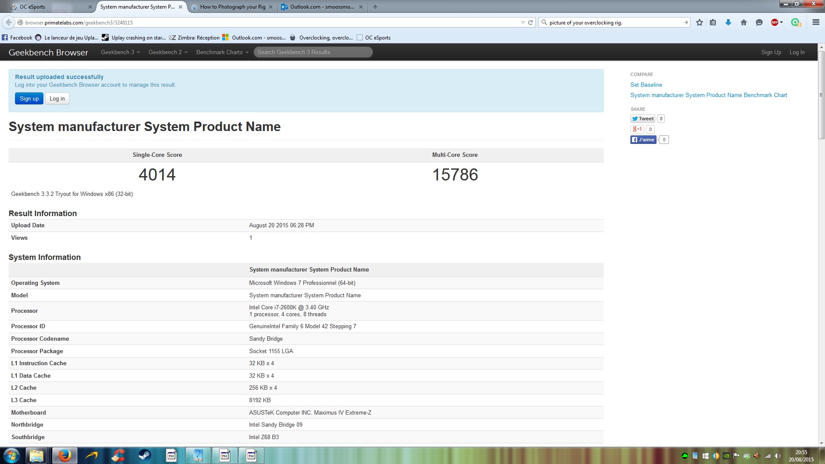This screenshot has width=825, height=464.
Task: Open the Overclocking, overclo... bookmark
Action: pyautogui.click(x=321, y=38)
